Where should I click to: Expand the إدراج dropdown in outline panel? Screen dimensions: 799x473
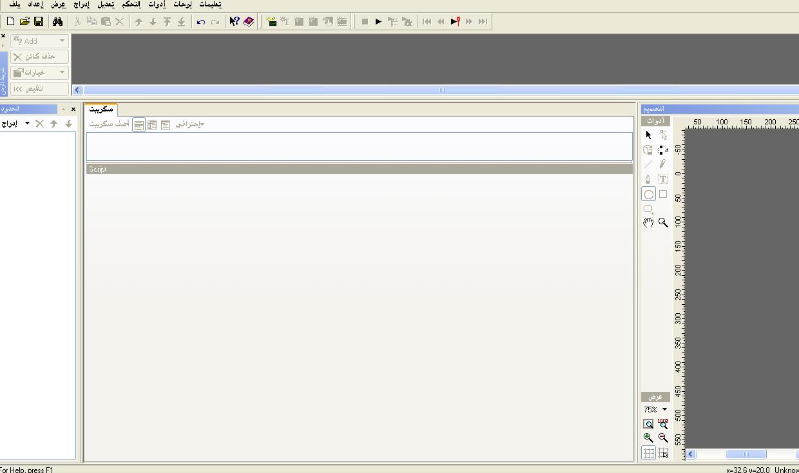(x=27, y=124)
